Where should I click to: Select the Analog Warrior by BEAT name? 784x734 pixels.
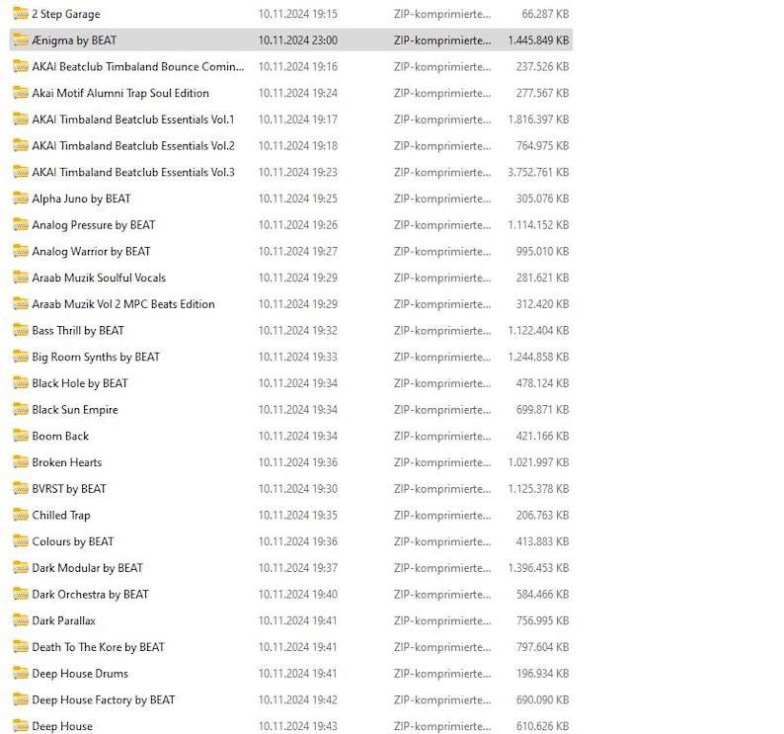[x=91, y=251]
